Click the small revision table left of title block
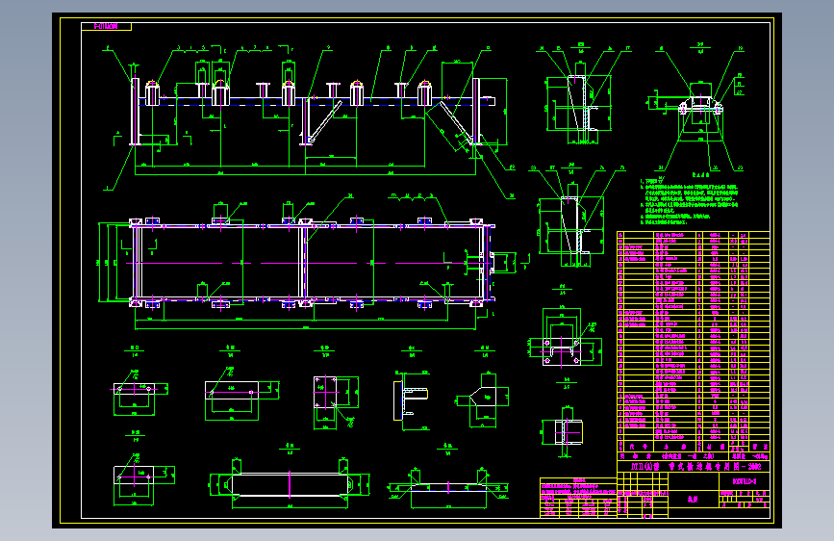This screenshot has width=834, height=541. click(x=578, y=498)
